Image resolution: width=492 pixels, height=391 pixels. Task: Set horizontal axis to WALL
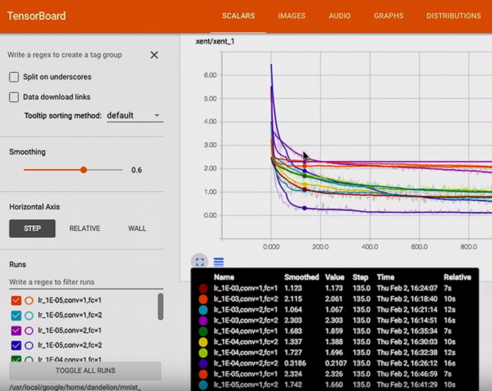click(x=137, y=228)
